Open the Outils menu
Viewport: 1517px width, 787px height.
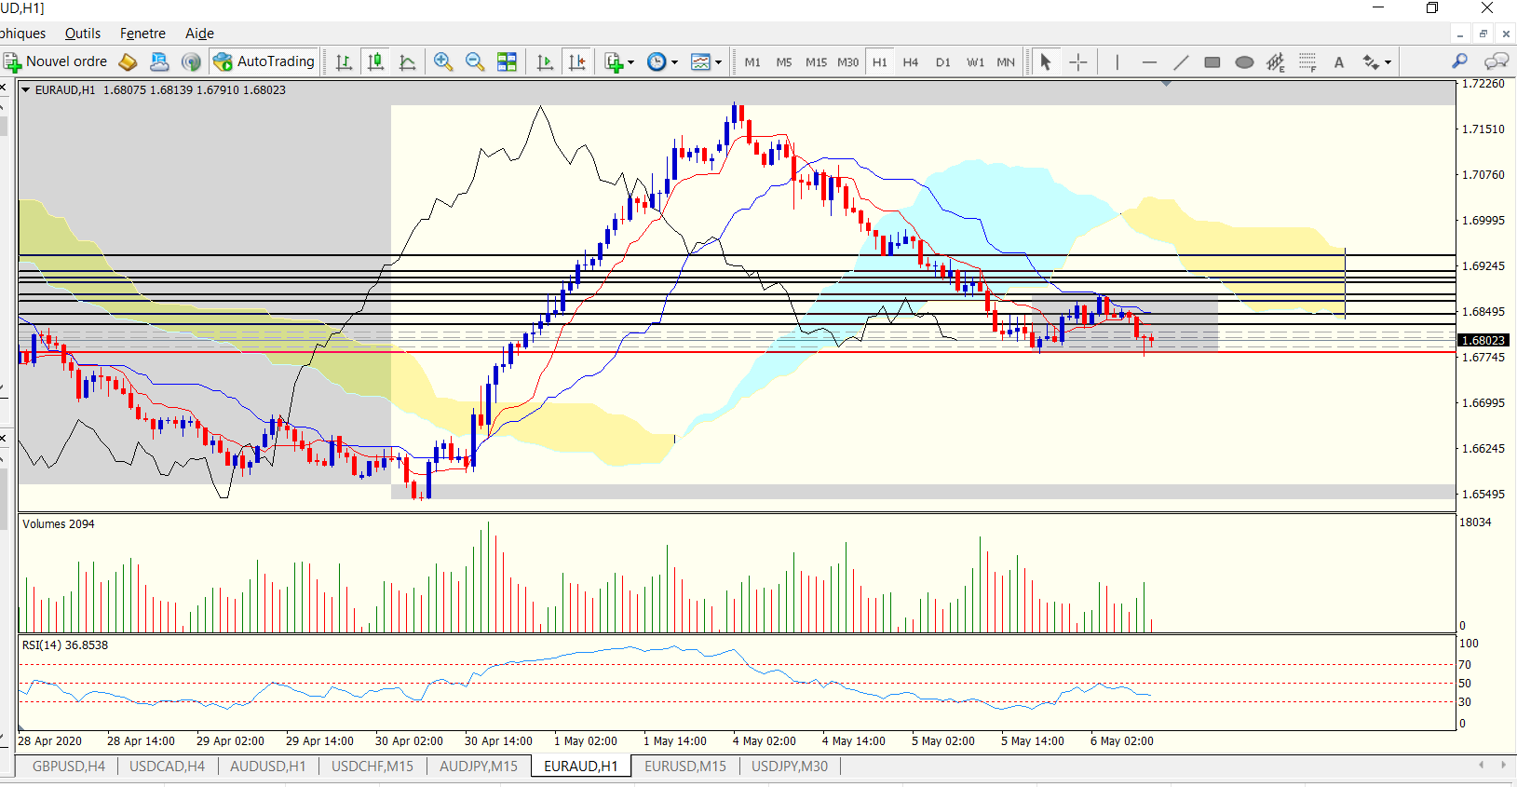83,34
